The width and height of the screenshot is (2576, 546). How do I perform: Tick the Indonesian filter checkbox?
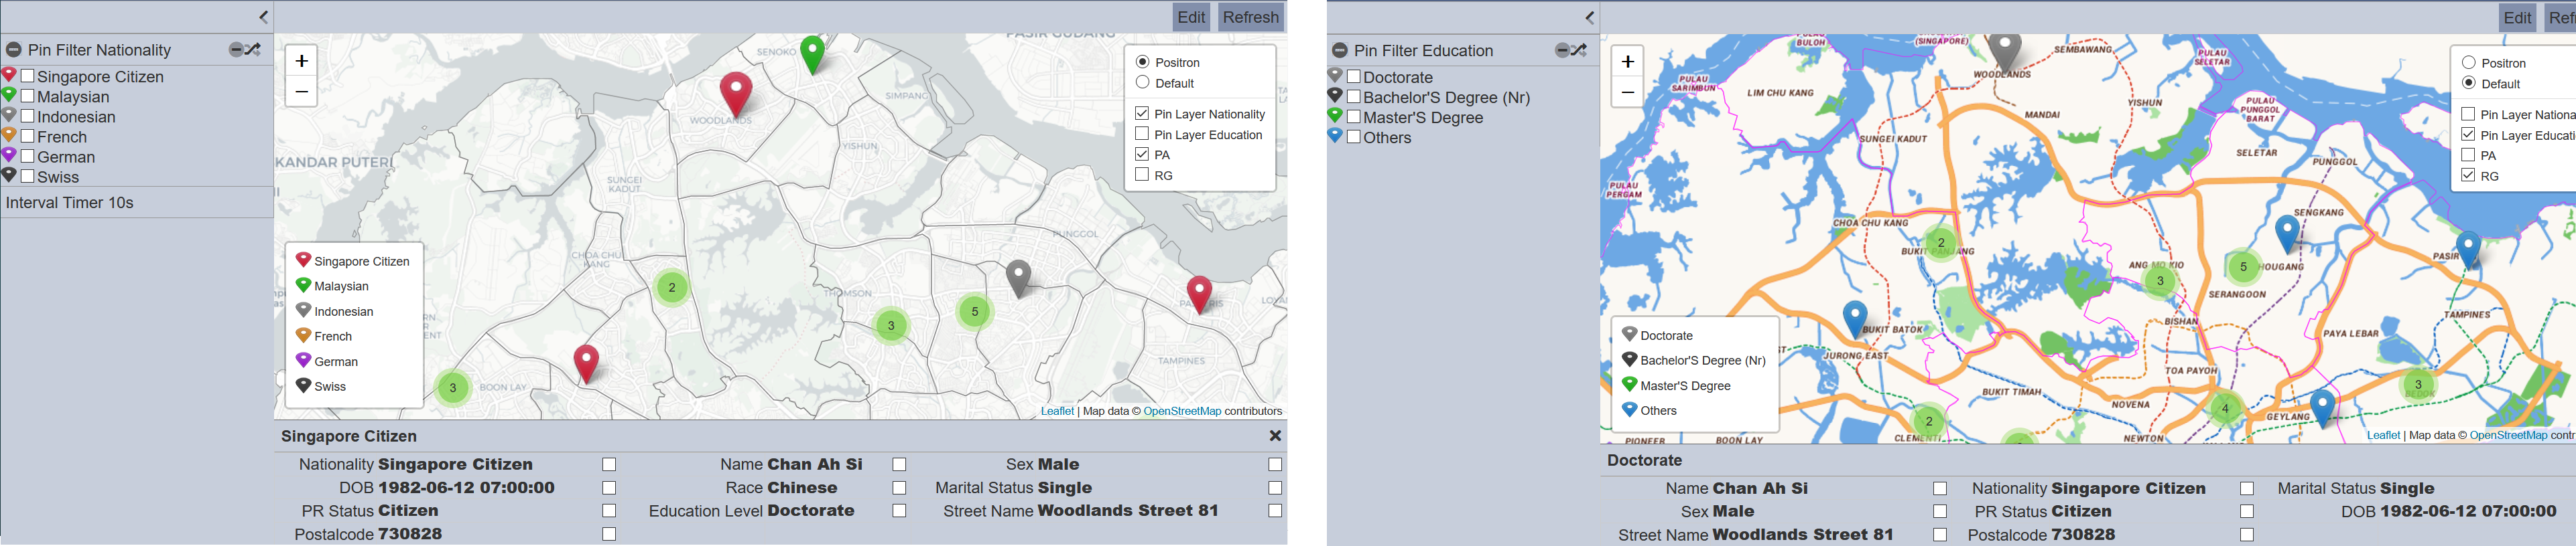pyautogui.click(x=28, y=116)
